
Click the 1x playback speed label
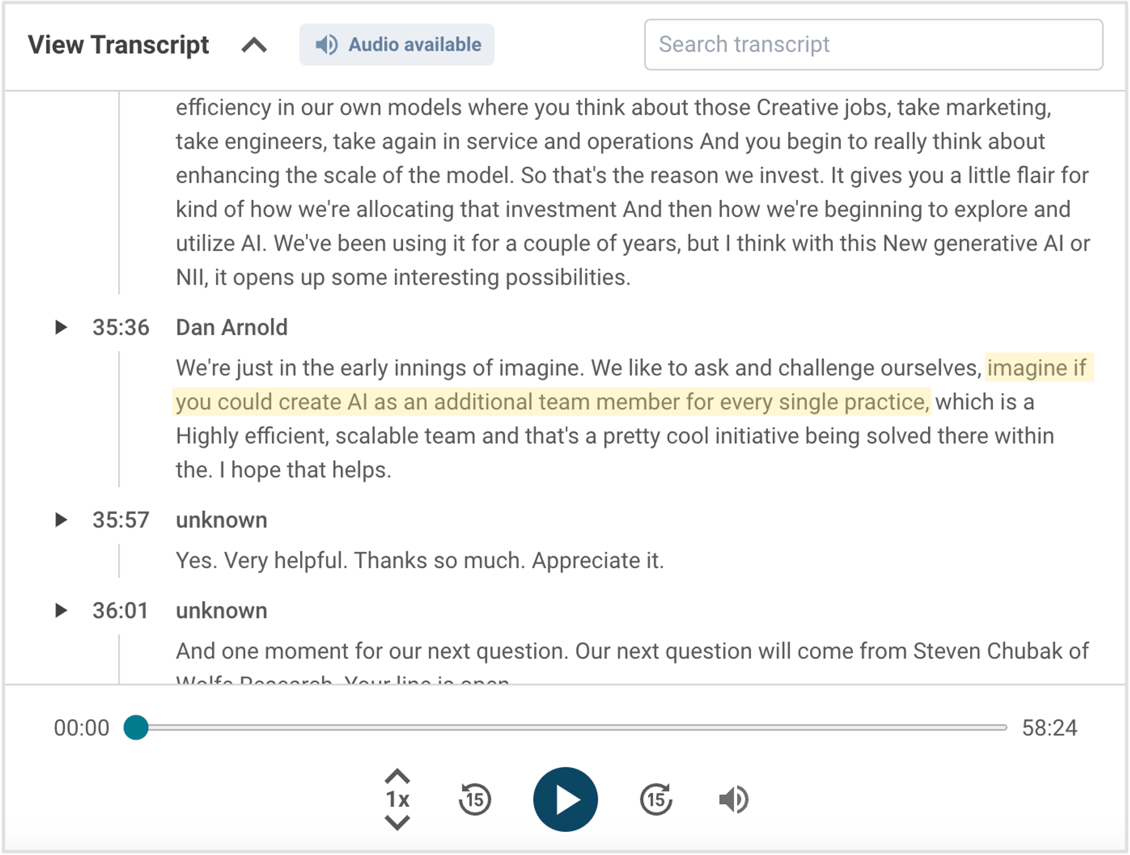(x=397, y=799)
